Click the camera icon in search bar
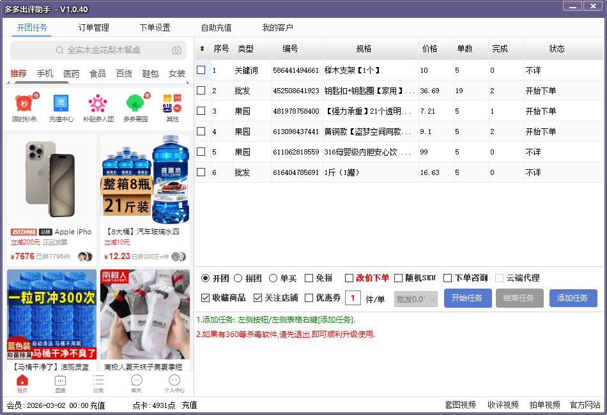607x415 pixels. 176,50
